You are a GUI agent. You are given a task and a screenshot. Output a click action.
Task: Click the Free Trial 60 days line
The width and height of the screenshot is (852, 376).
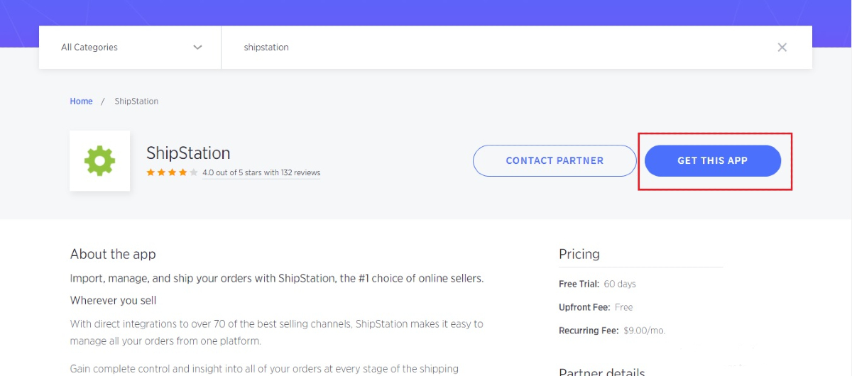pyautogui.click(x=597, y=284)
